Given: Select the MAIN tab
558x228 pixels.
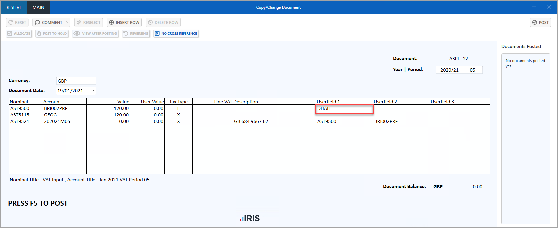Looking at the screenshot, I should (38, 7).
